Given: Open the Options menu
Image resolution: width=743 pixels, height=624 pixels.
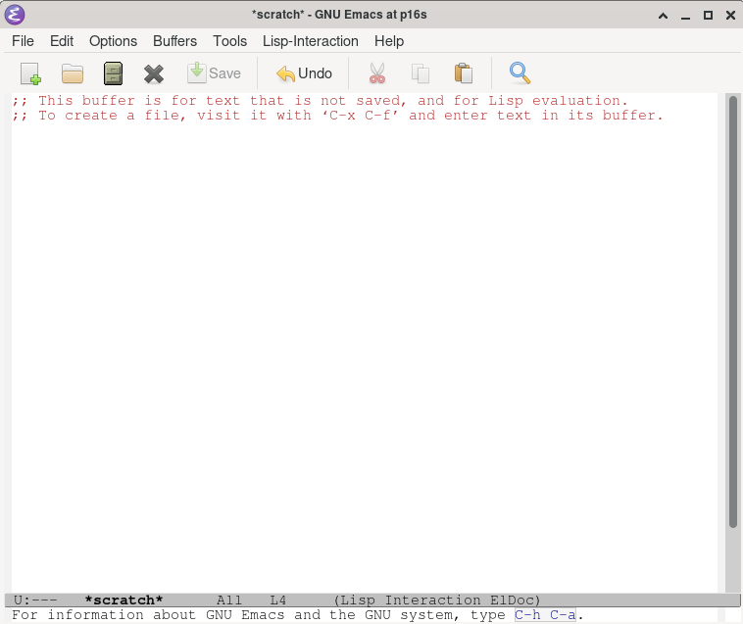Looking at the screenshot, I should 114,41.
